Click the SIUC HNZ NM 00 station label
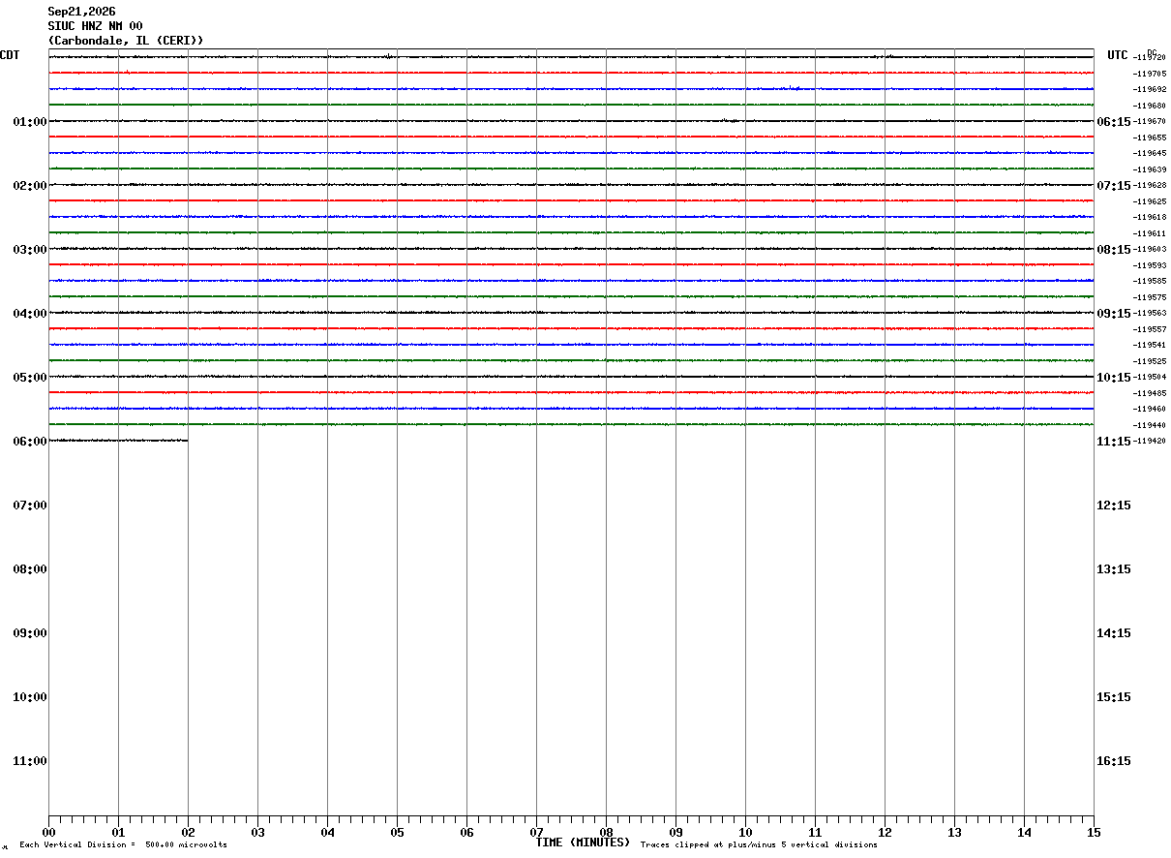1171x858 pixels. [x=96, y=26]
